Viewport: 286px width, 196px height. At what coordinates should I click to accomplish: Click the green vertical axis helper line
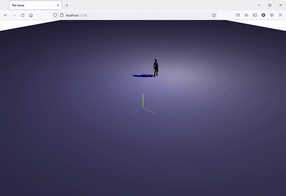pos(143,101)
